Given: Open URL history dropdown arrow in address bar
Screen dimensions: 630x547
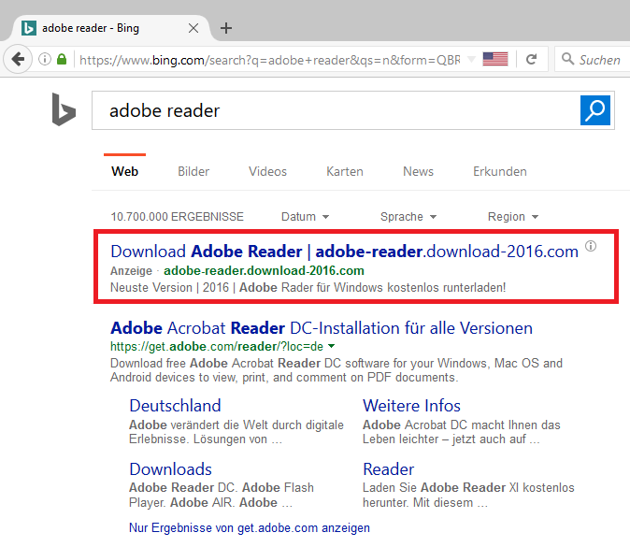Looking at the screenshot, I should point(471,60).
